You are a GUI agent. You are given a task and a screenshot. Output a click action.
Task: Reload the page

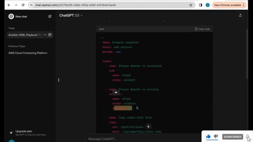tap(23, 5)
